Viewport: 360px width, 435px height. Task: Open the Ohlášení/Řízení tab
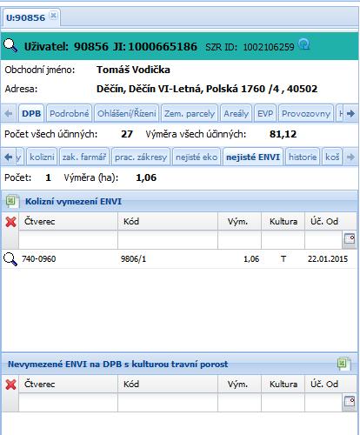point(126,113)
